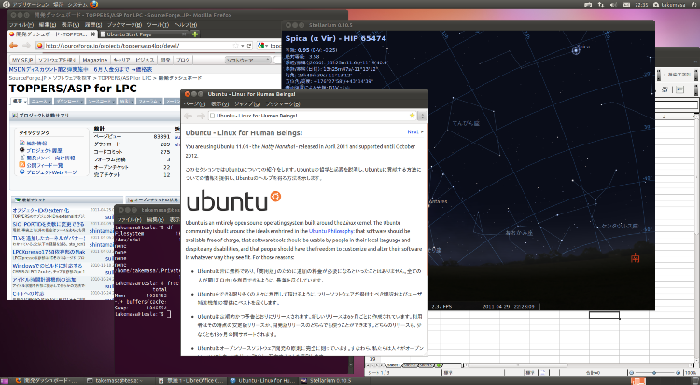700x385 pixels.
Task: Click the RSS icon beside 公開フィード一覧
Action: click(x=21, y=165)
